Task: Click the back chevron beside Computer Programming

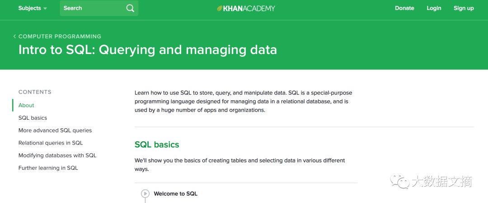Action: [14, 36]
